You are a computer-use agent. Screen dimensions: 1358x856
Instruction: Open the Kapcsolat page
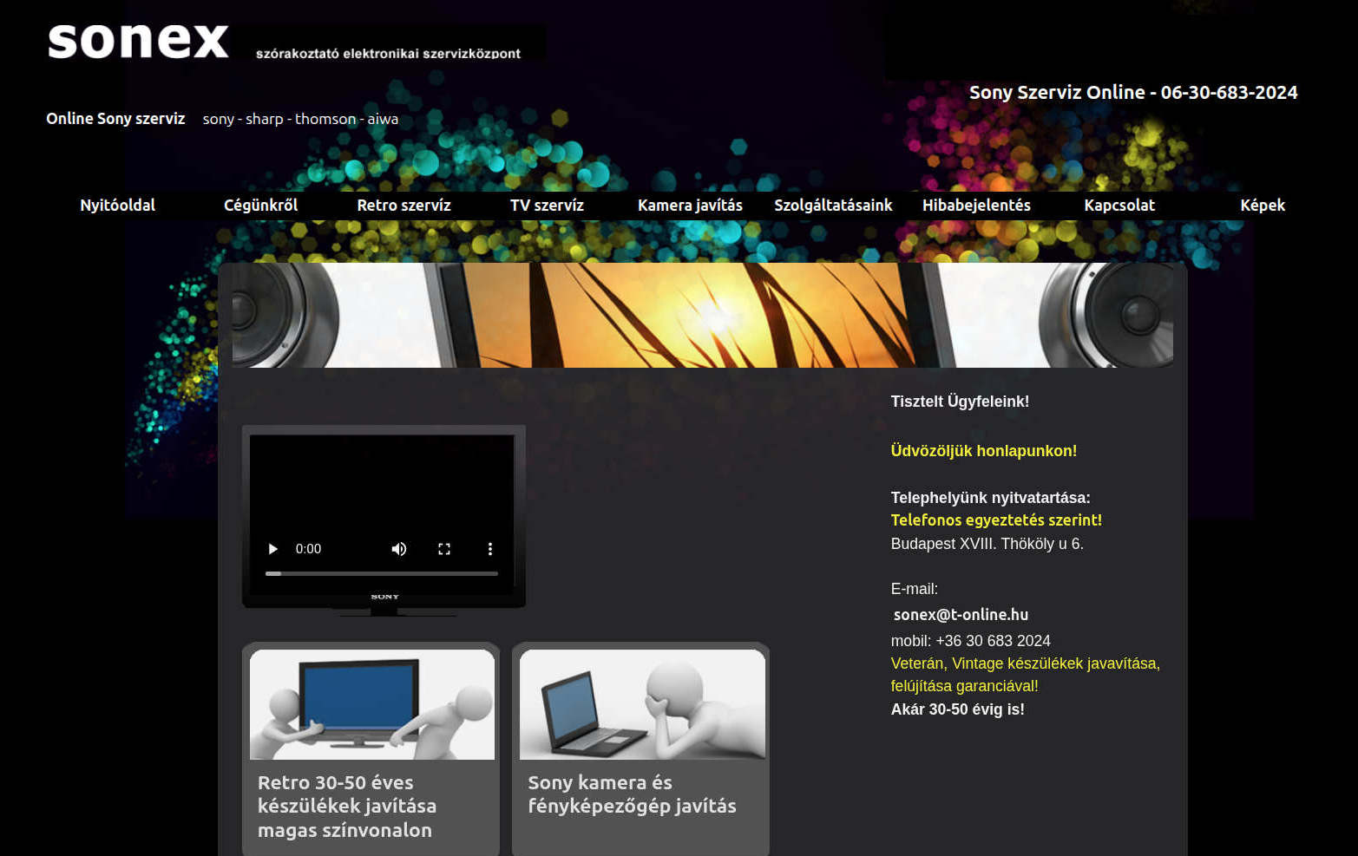(1119, 206)
